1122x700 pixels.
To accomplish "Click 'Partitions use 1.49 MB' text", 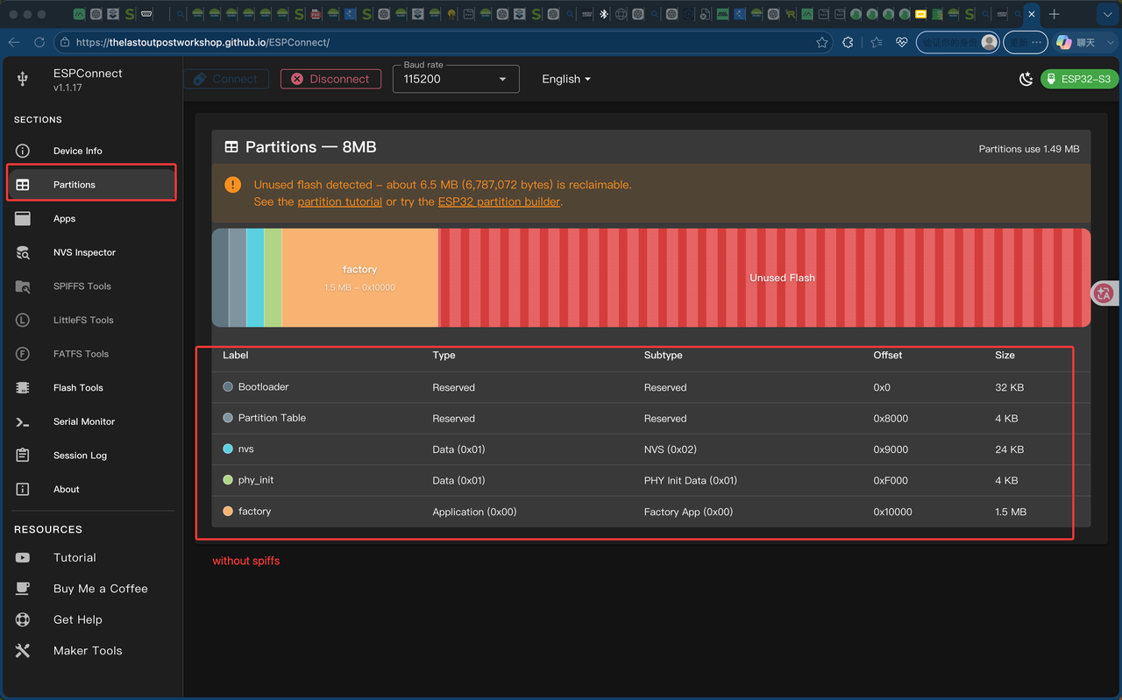I will [1029, 149].
